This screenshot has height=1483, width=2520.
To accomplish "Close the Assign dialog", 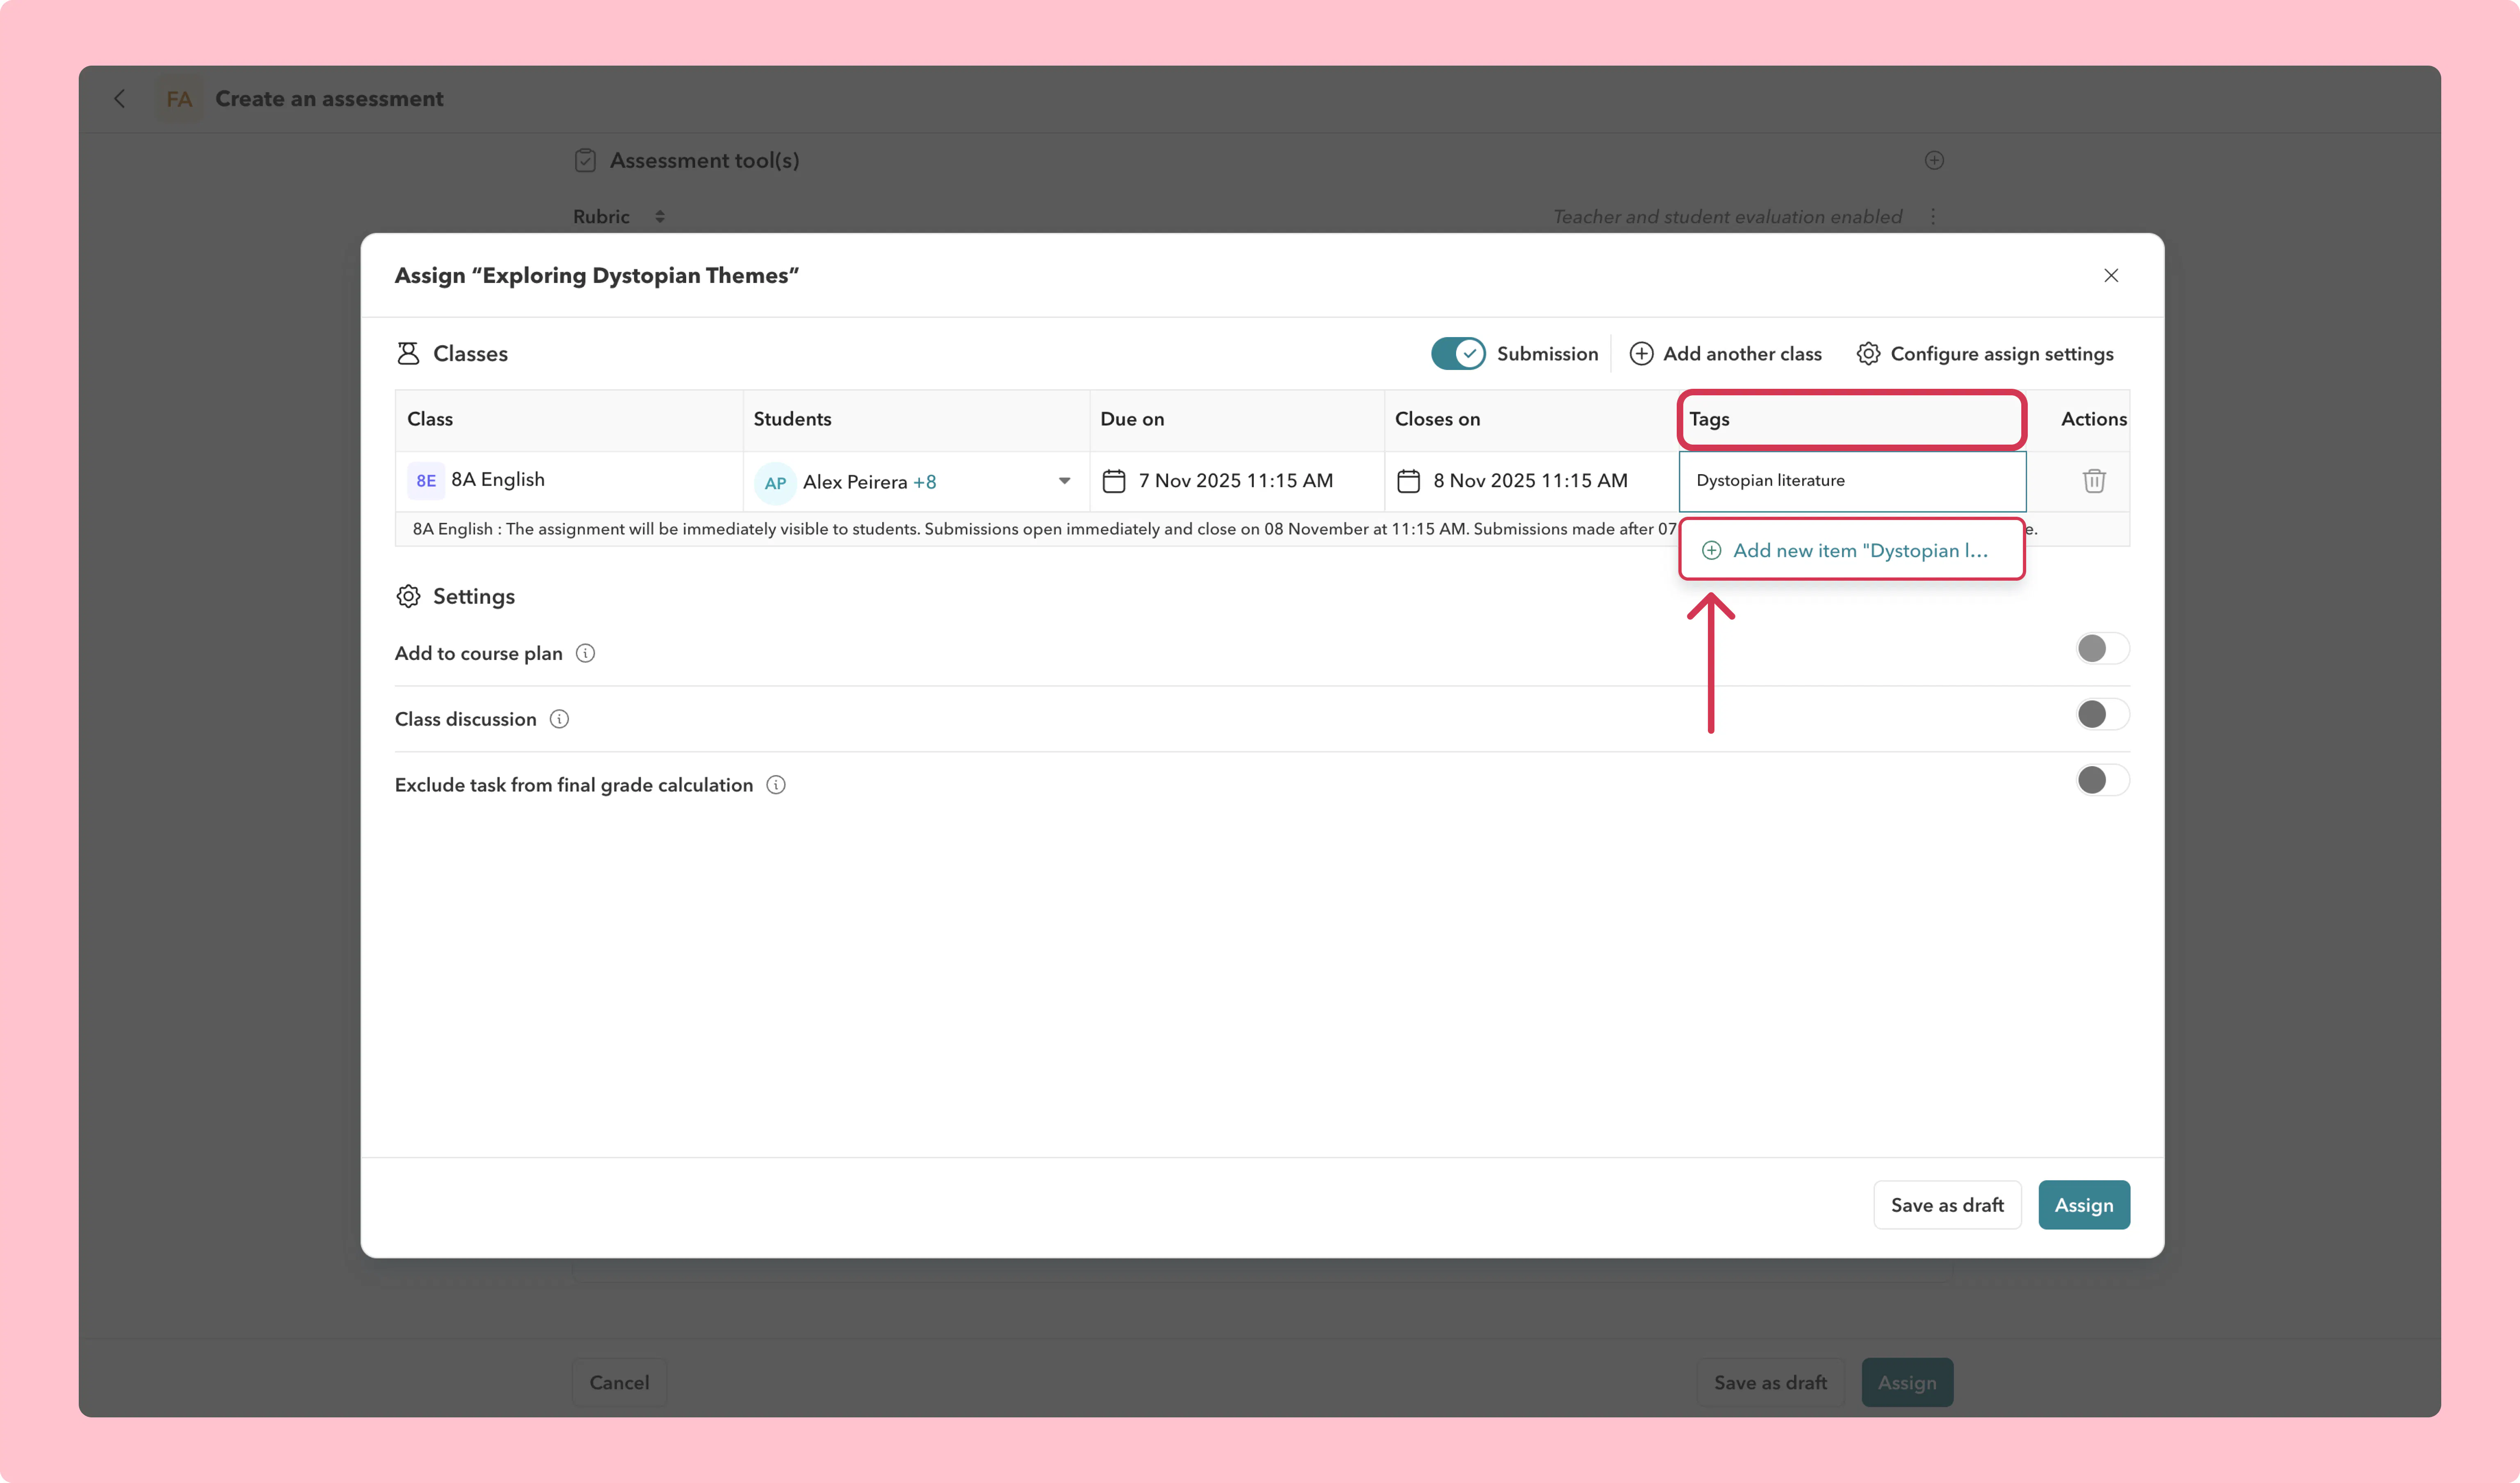I will [2111, 275].
